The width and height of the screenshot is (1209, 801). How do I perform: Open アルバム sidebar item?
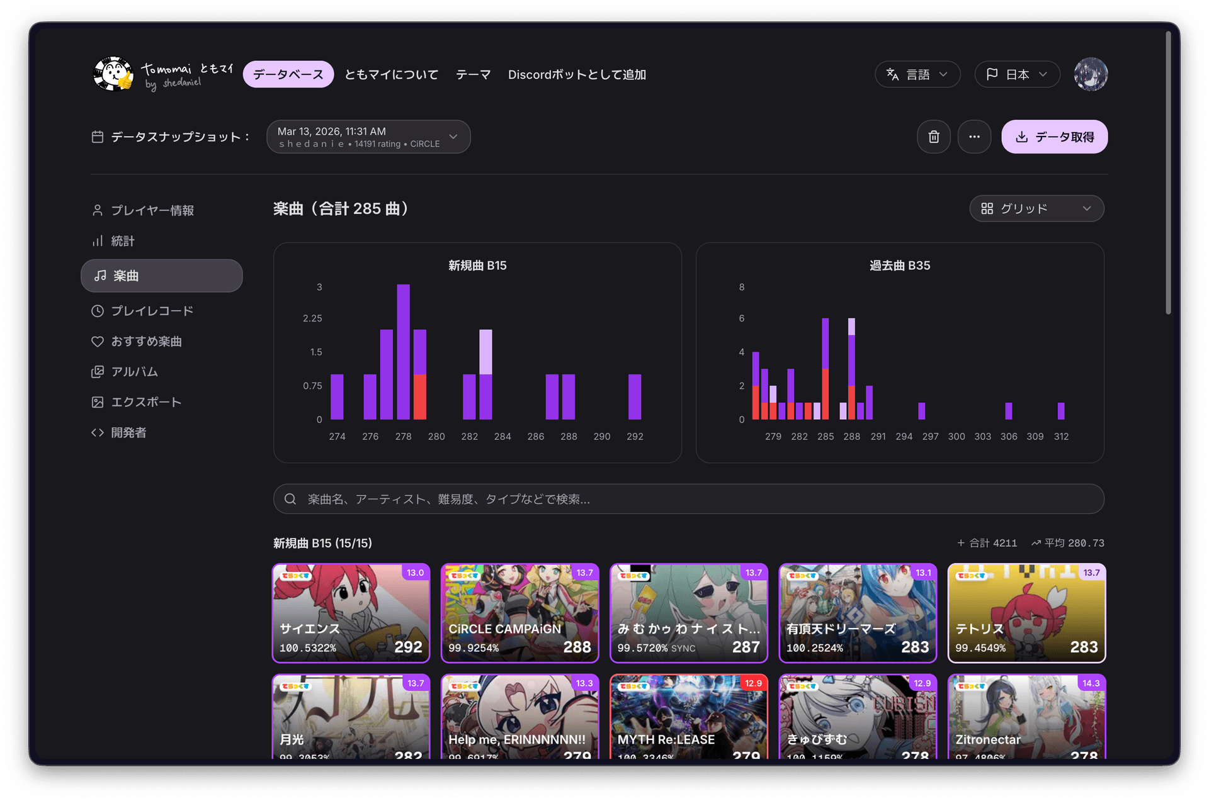pyautogui.click(x=134, y=372)
